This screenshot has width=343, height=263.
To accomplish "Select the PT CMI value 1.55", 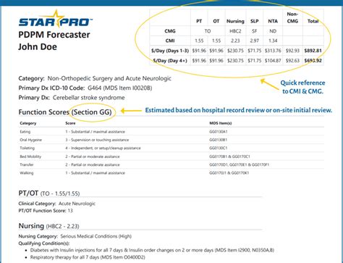I will pyautogui.click(x=199, y=41).
